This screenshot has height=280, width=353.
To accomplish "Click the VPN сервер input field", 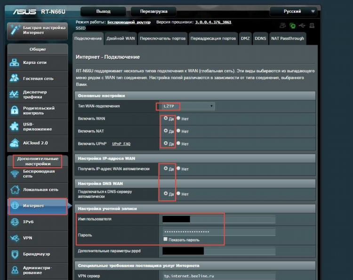I will coord(219,276).
